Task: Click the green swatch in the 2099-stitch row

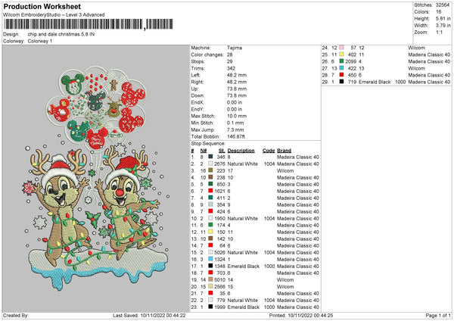Action: [342, 61]
